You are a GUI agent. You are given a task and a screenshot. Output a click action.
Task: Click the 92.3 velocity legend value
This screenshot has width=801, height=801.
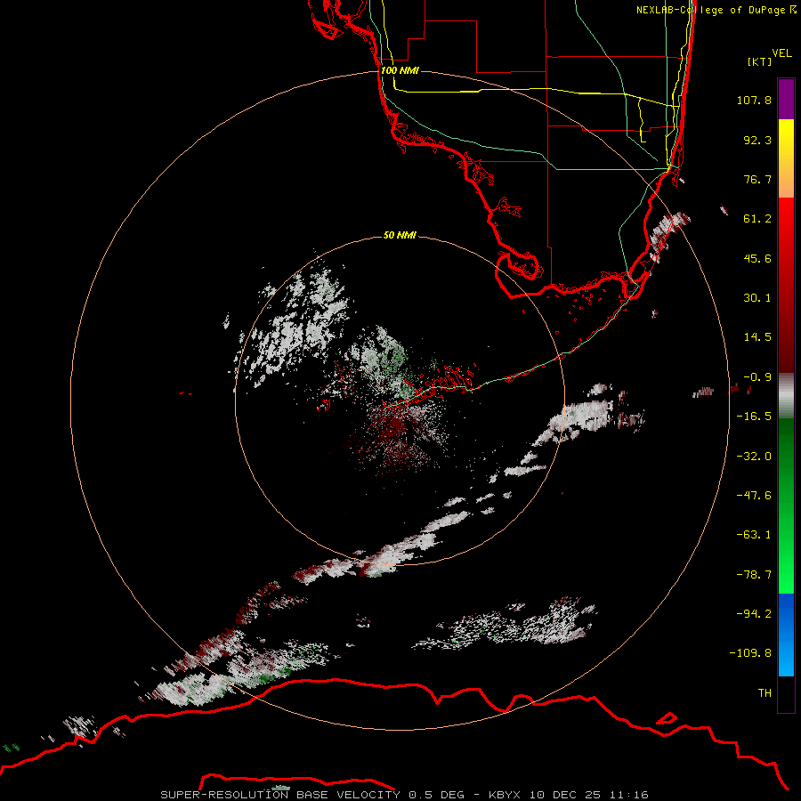click(757, 140)
